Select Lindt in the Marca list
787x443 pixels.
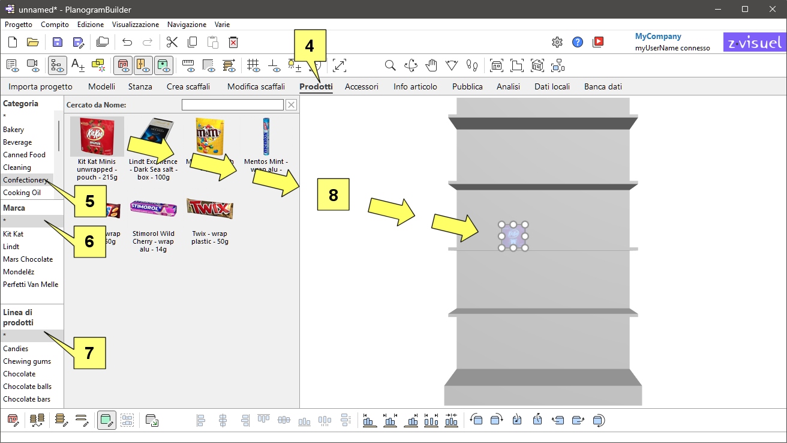[x=11, y=247]
